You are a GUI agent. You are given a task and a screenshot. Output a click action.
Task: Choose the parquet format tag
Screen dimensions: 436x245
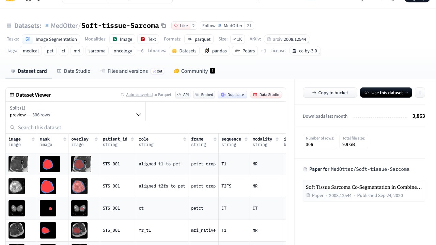199,39
